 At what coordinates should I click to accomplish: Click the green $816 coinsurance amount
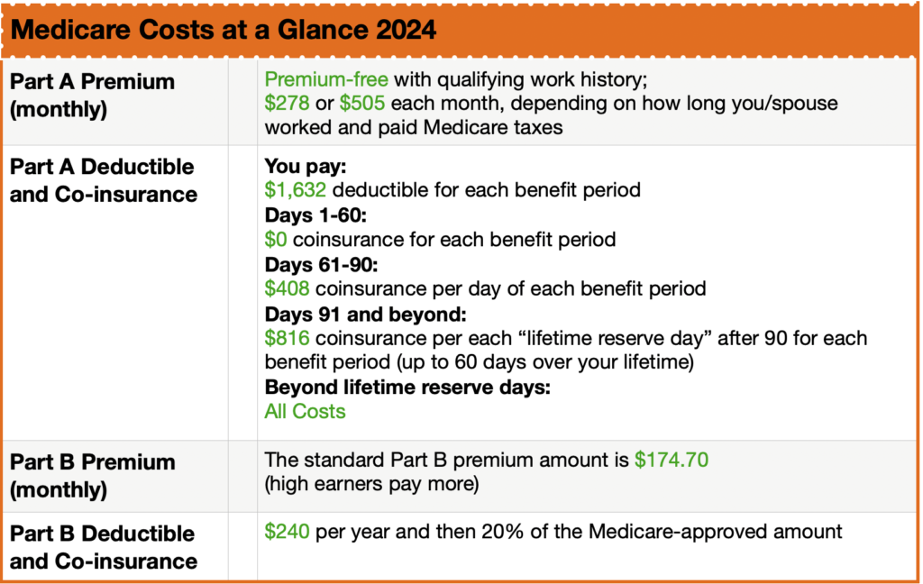pos(286,338)
